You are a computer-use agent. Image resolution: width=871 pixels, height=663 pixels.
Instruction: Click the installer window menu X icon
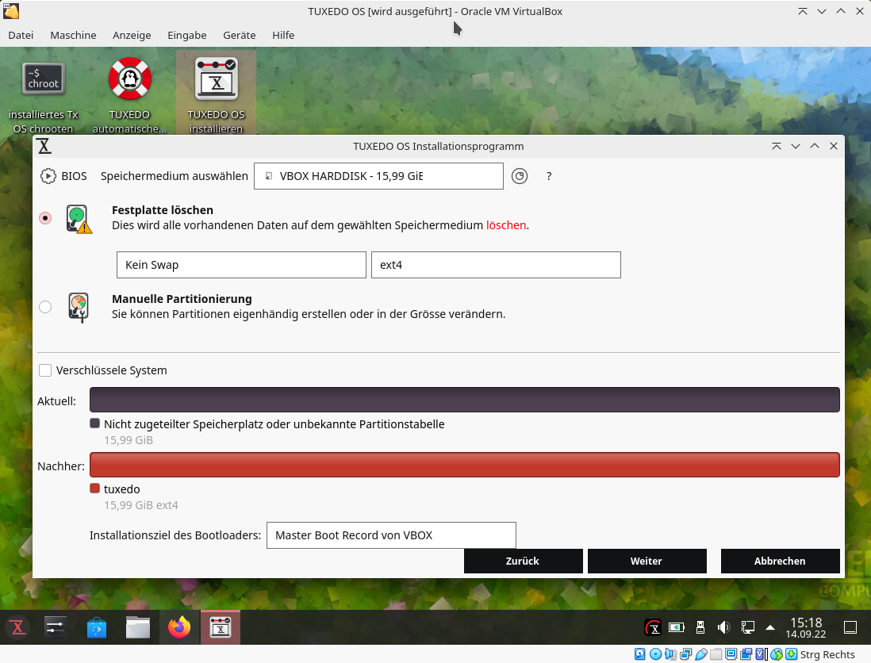[x=44, y=146]
